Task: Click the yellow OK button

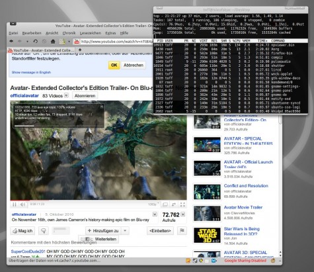Action: tap(114, 65)
